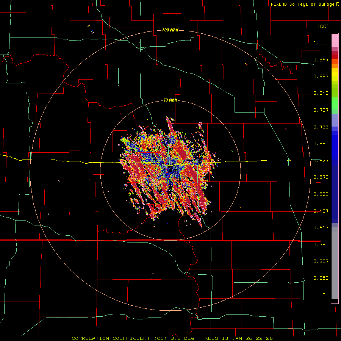Screen dimensions: 341x341
Task: Click the DCC label above the color bar
Action: coord(333,23)
